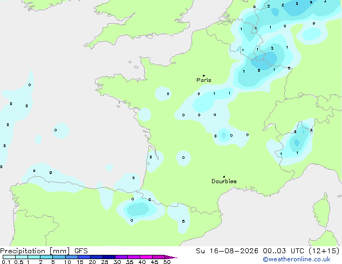This screenshot has width=342, height=264.
Task: Pick the 10–15 mm legend swatch
Action: coord(71,257)
